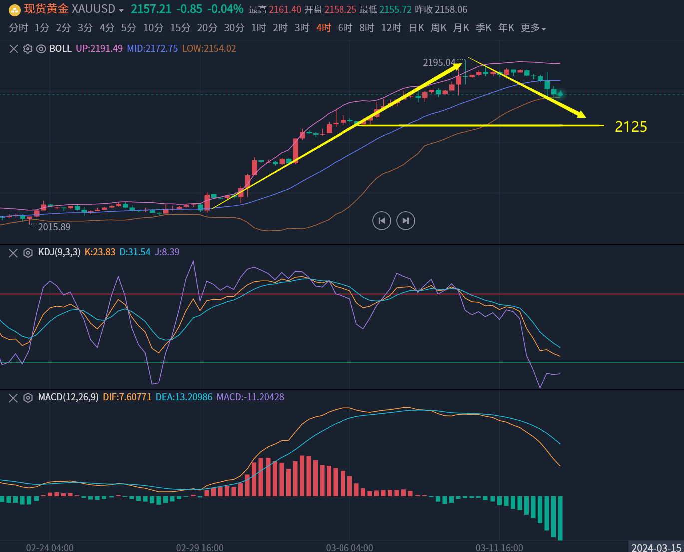This screenshot has width=684, height=552.
Task: Click the UP:2191.49 Bollinger value
Action: [x=99, y=49]
